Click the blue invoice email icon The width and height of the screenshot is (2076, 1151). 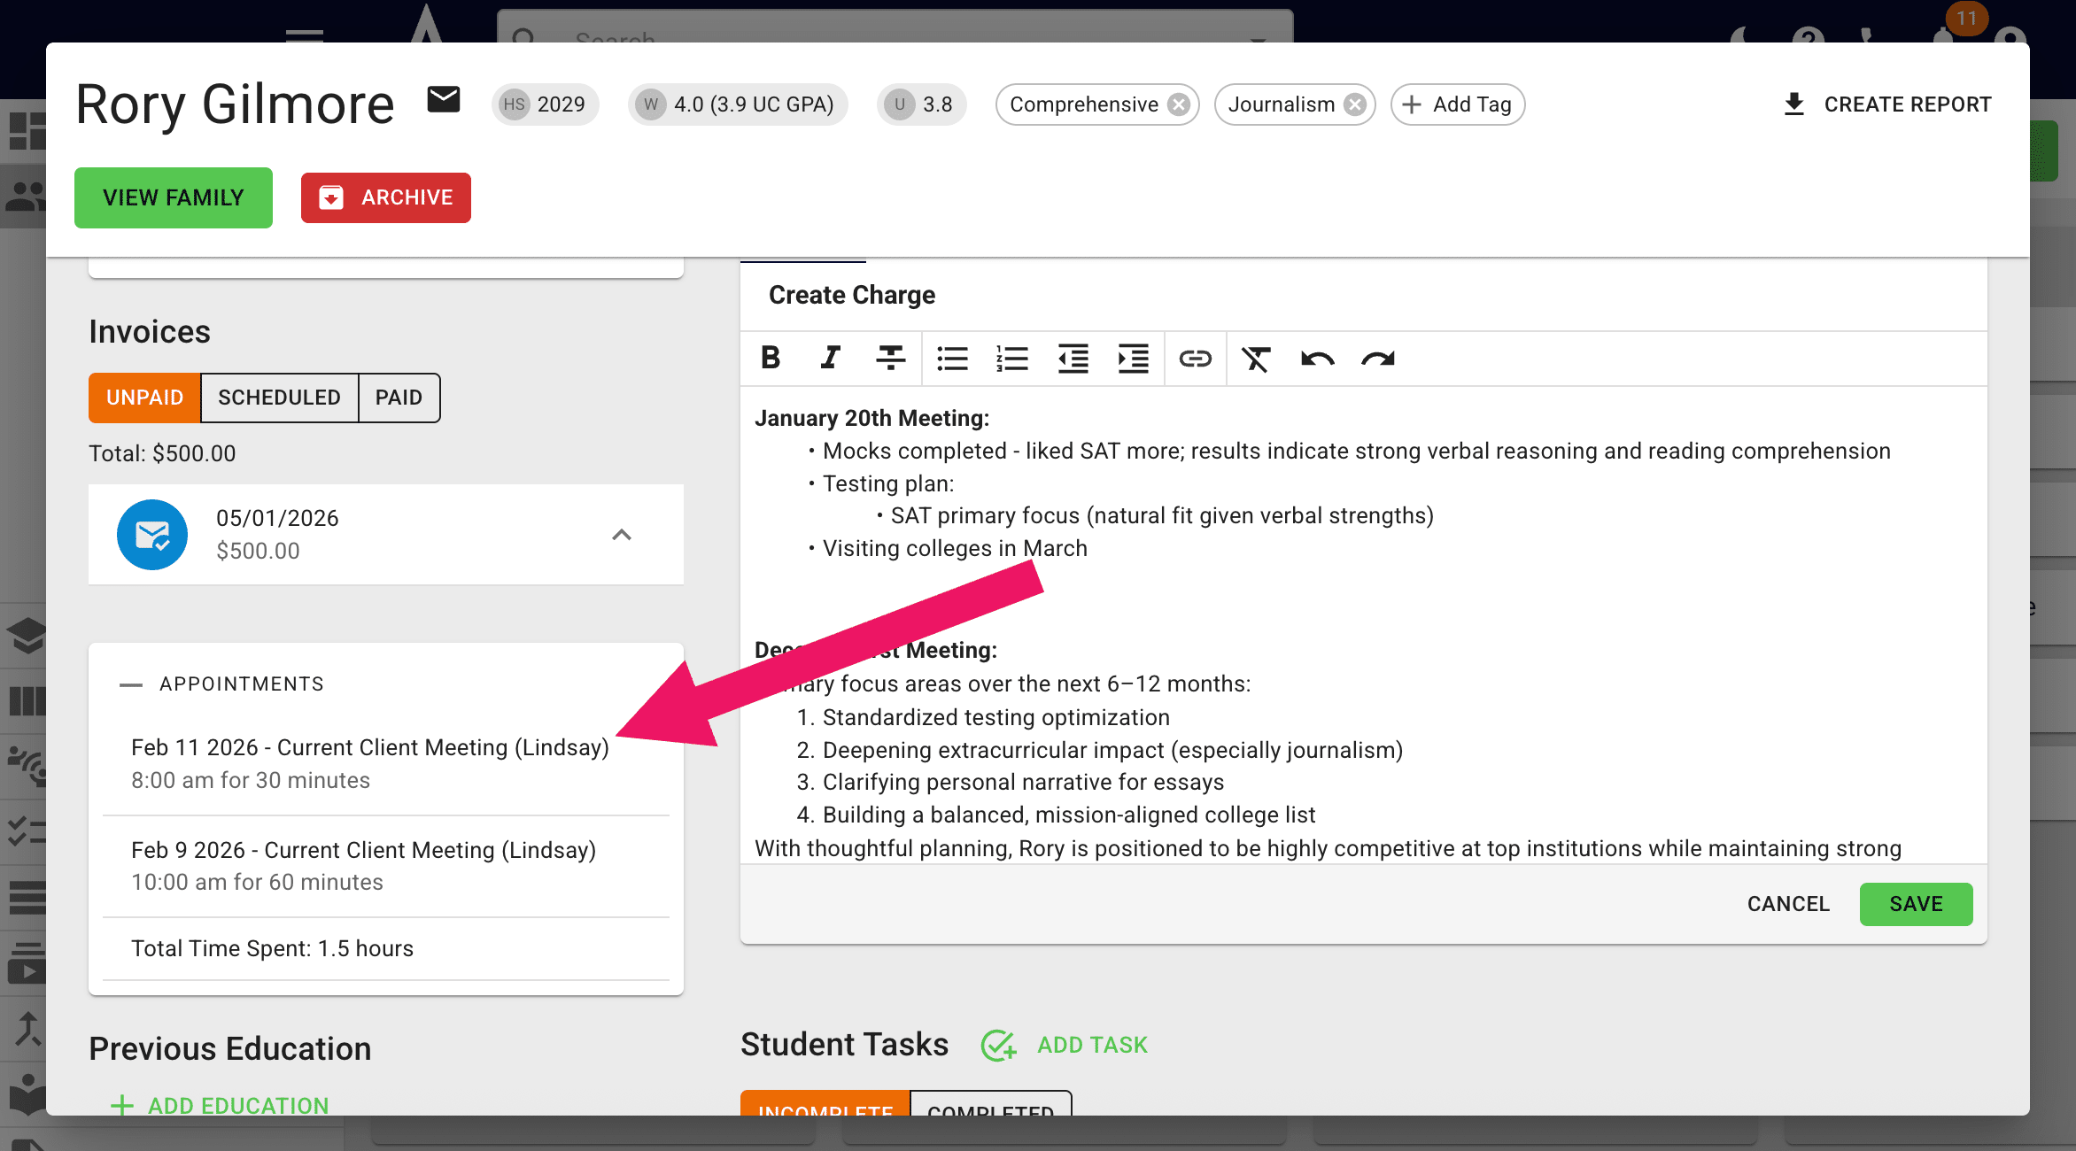click(152, 535)
